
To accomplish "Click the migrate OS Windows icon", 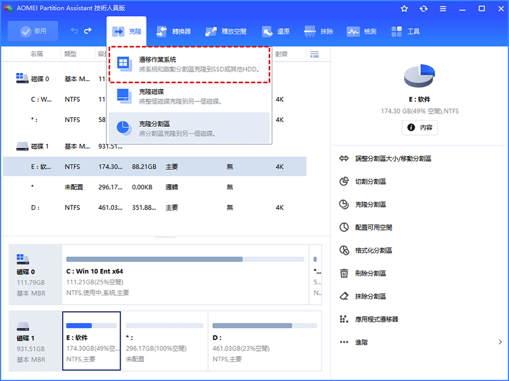I will (124, 64).
